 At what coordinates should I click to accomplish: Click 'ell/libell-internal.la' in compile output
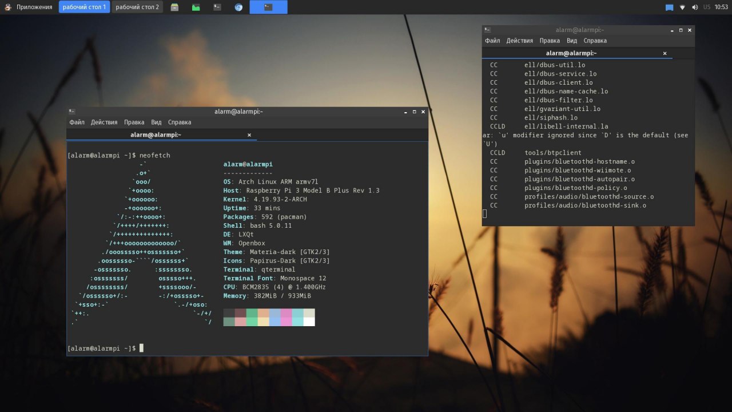click(x=566, y=126)
